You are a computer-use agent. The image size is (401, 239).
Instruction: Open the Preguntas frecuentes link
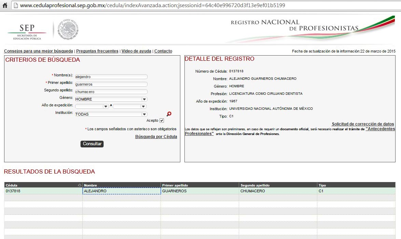[x=97, y=51]
